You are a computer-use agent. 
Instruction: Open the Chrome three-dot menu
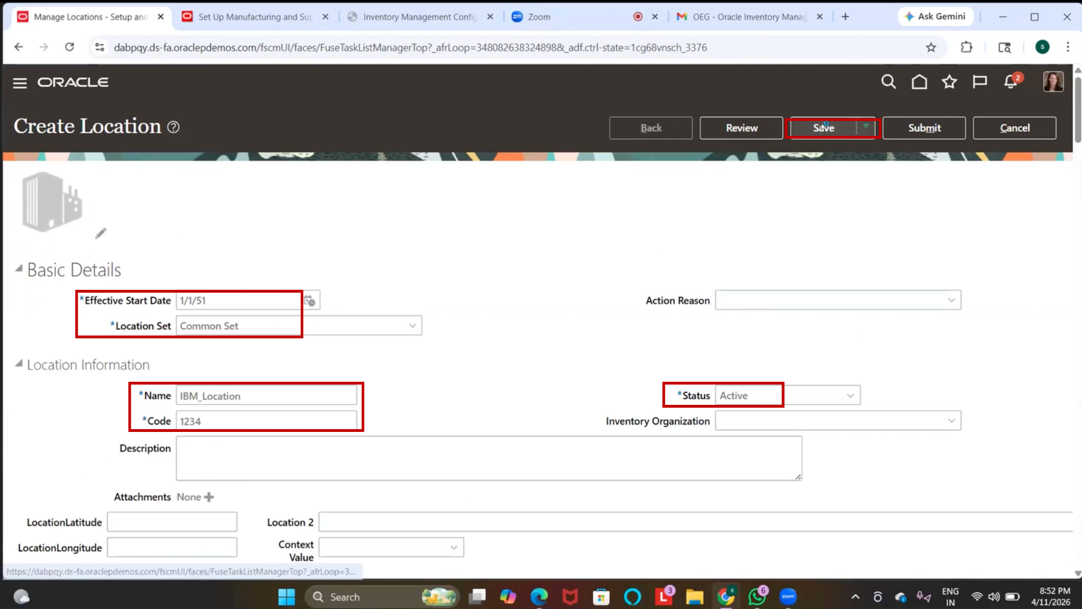click(x=1067, y=47)
